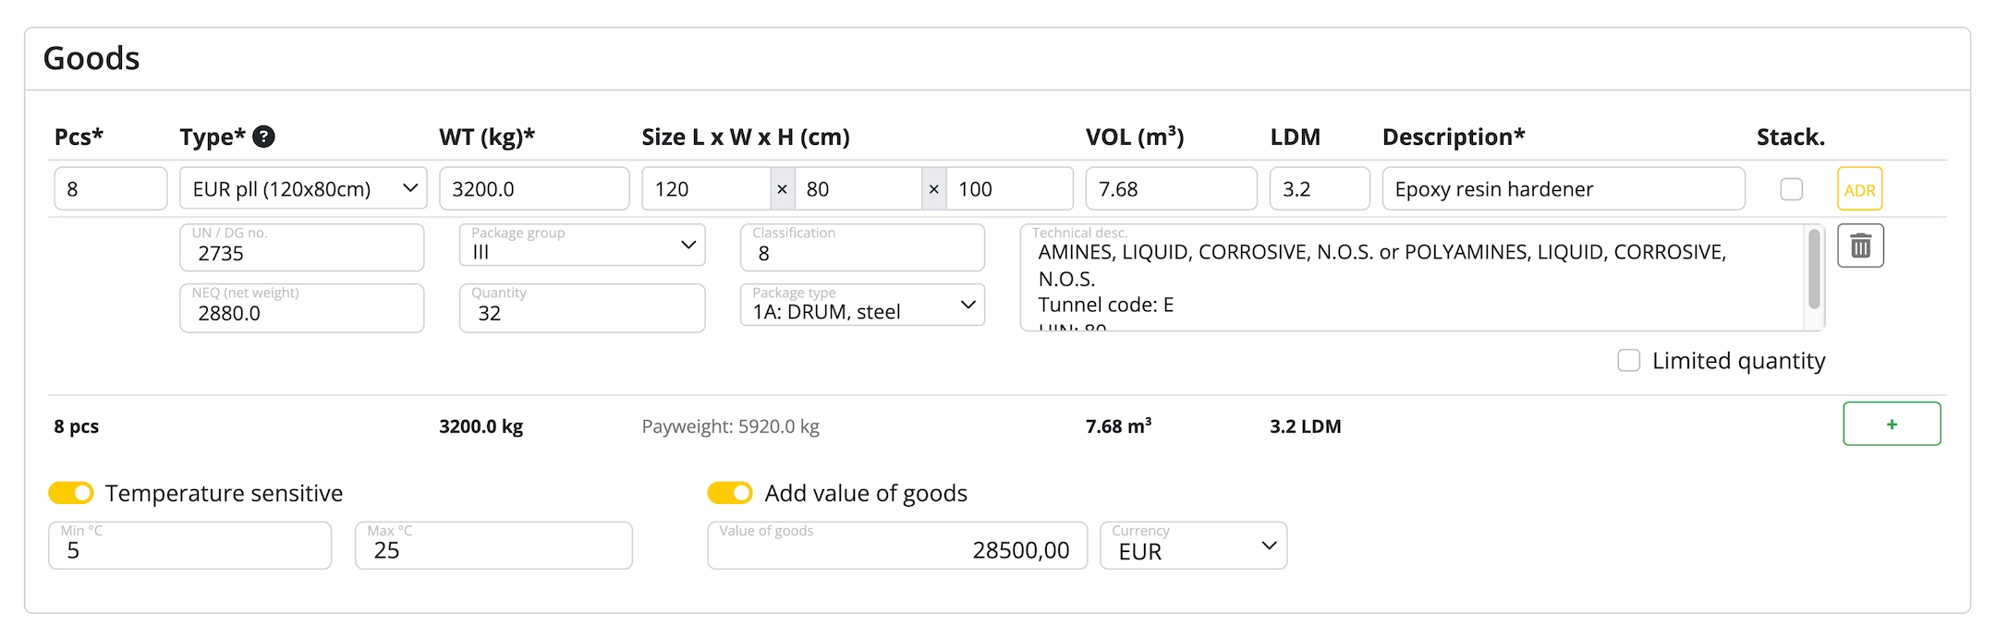
Task: Click the Value of goods field
Action: 896,546
